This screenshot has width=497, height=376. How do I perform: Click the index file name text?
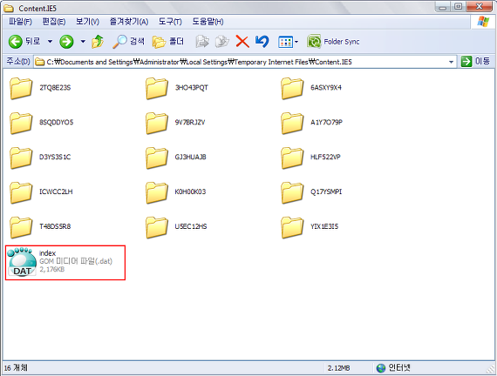tap(47, 253)
